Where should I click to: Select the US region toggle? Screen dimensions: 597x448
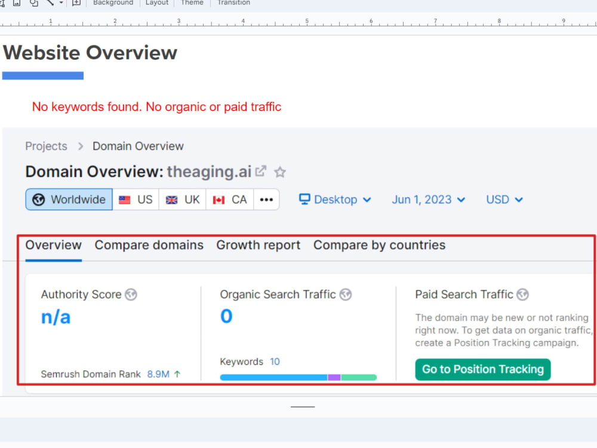136,200
